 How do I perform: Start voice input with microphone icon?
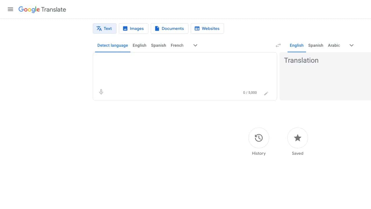pyautogui.click(x=101, y=92)
